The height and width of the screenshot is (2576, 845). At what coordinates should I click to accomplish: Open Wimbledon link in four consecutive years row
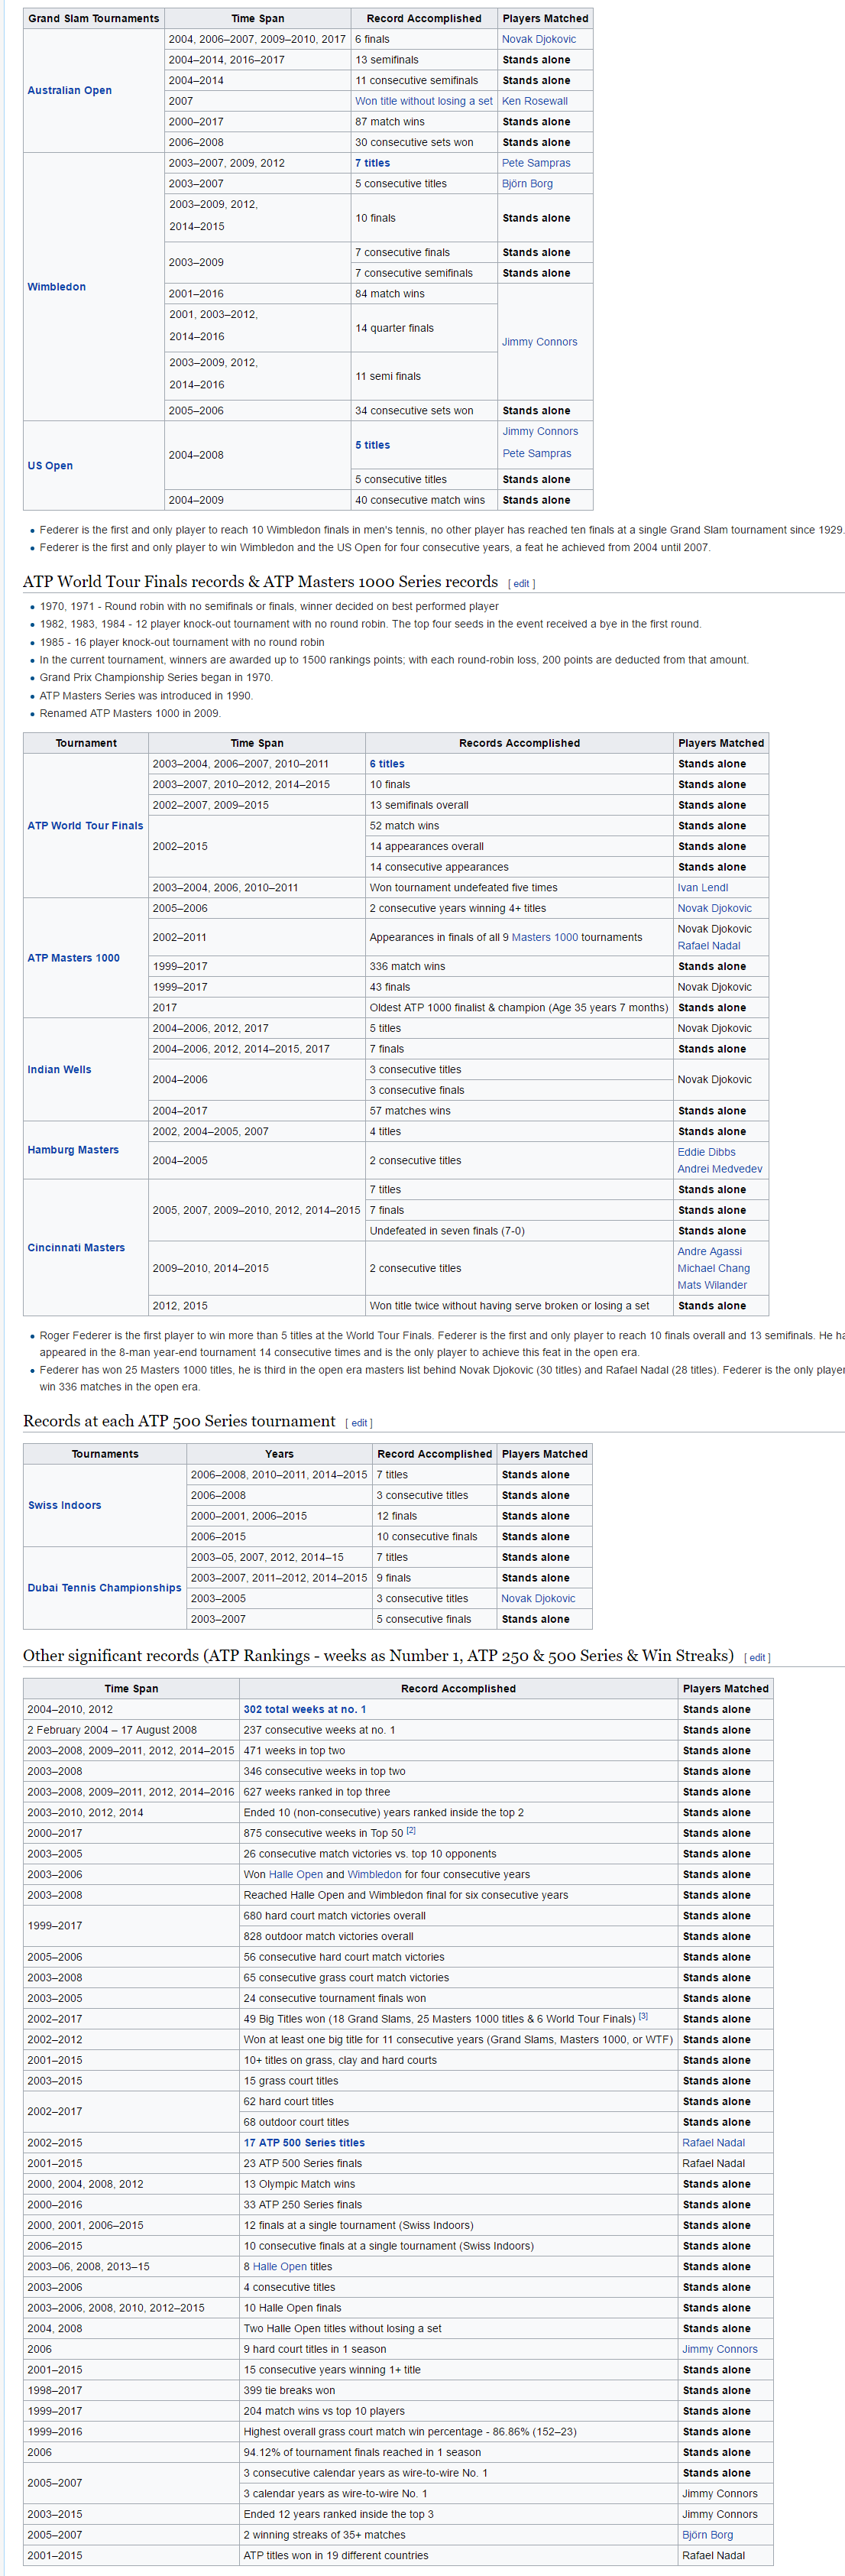374,1874
